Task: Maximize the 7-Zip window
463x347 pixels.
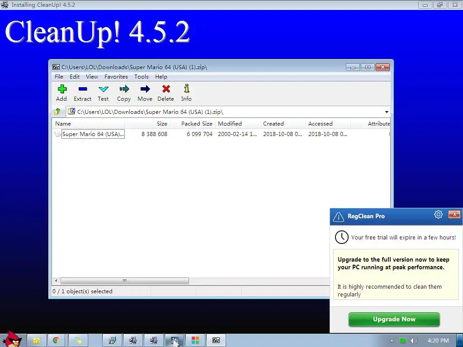Action: pyautogui.click(x=368, y=67)
